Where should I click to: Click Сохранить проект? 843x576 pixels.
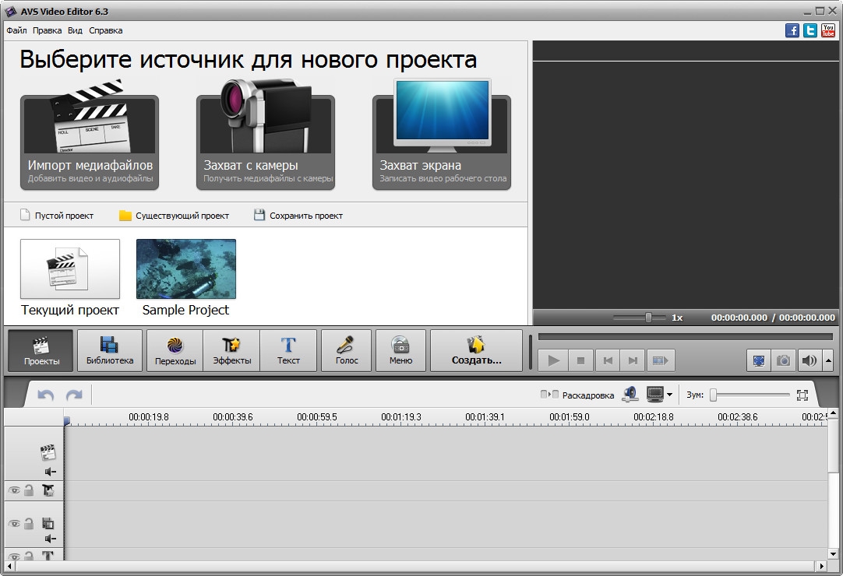tap(298, 216)
